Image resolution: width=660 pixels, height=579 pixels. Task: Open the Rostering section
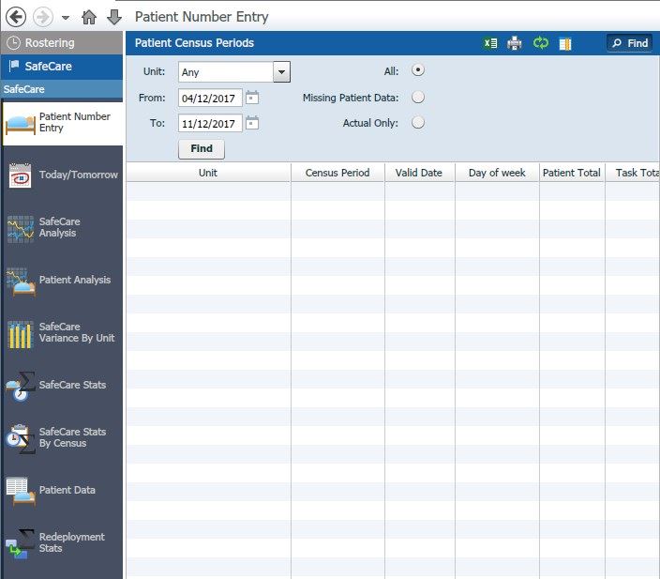62,43
